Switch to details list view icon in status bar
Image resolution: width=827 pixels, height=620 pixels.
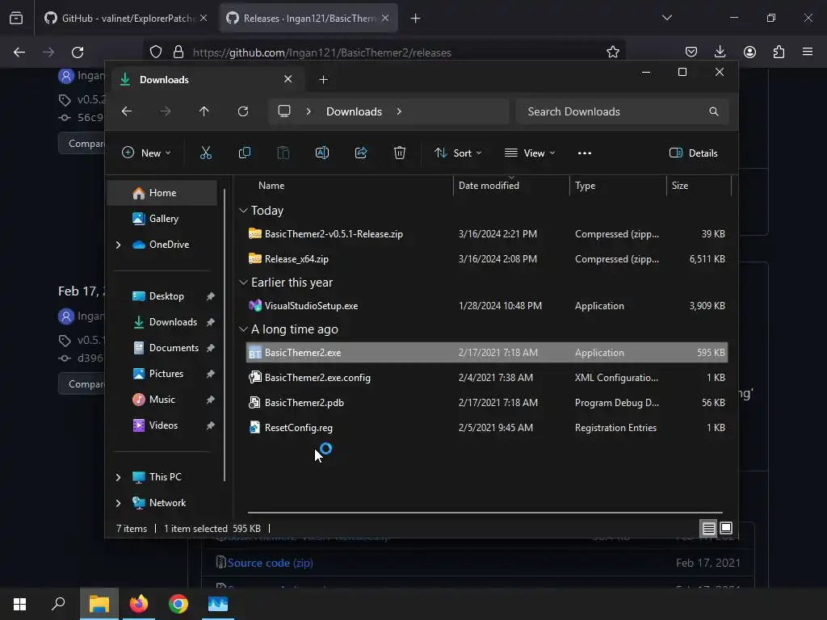(708, 528)
